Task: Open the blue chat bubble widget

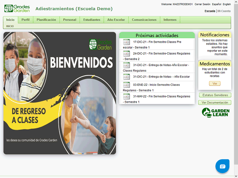Action: [222, 166]
